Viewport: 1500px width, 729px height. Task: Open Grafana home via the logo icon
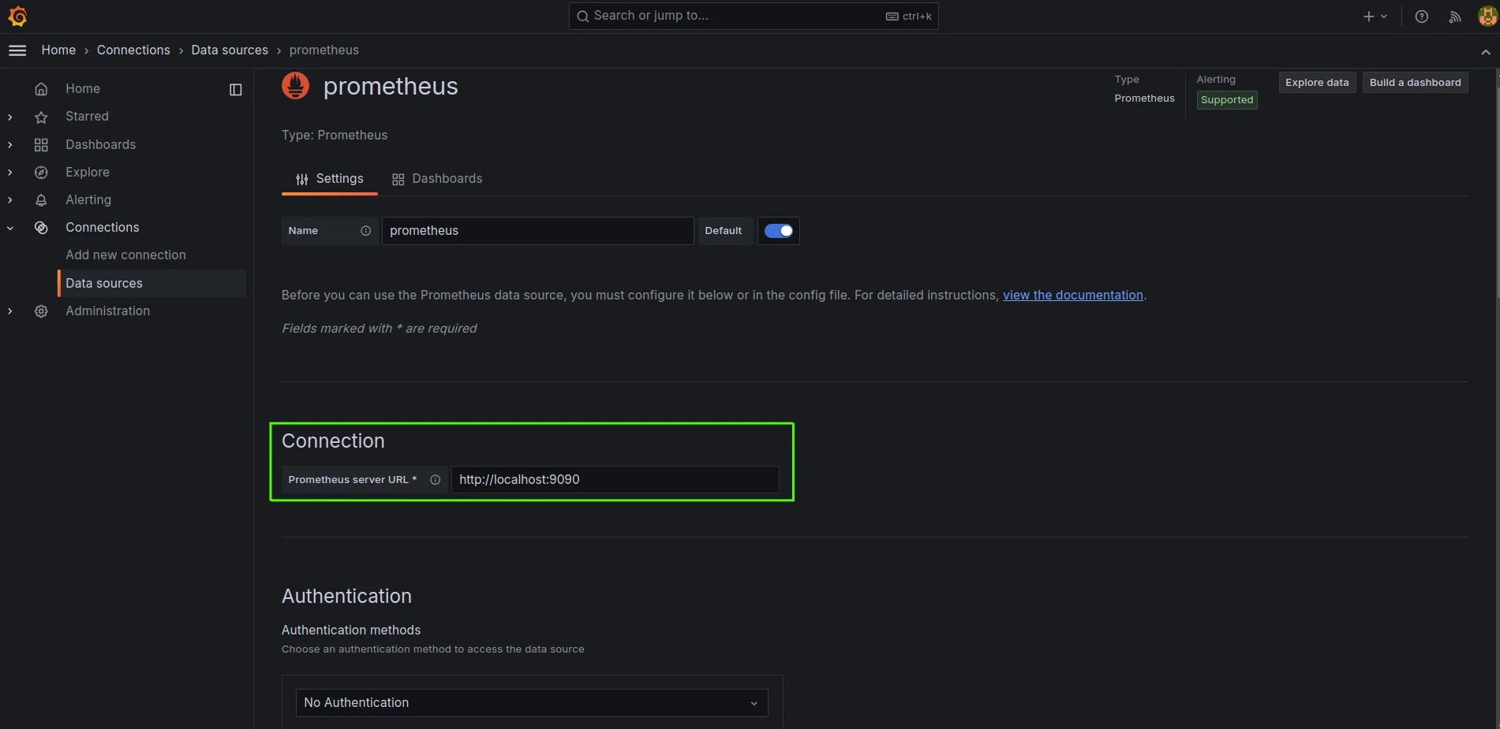17,16
